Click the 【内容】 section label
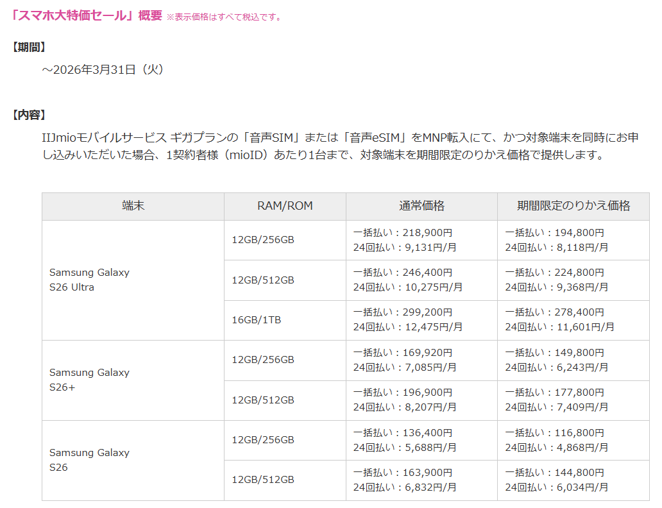Viewport: 662px width, 508px height. [x=29, y=115]
